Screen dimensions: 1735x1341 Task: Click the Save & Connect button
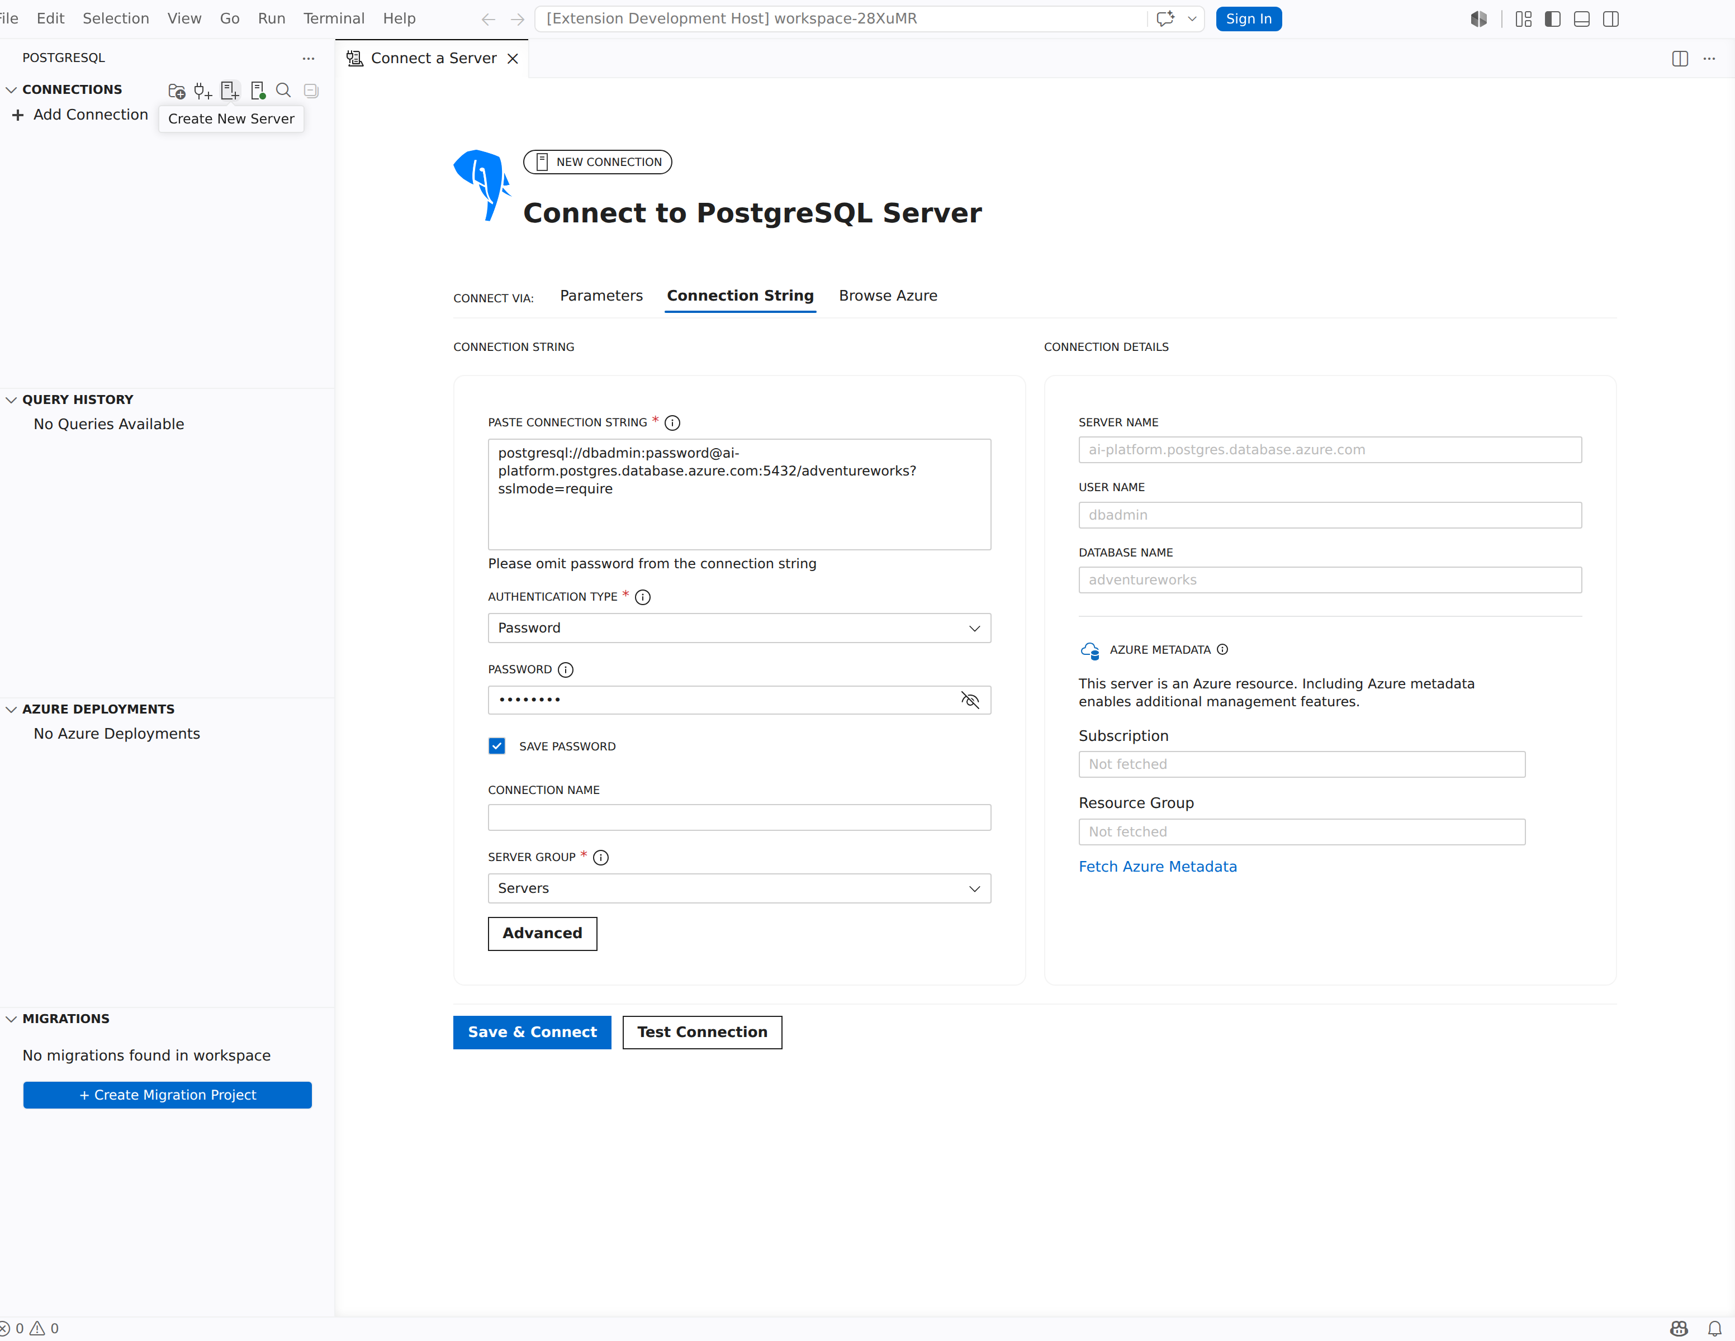coord(532,1032)
